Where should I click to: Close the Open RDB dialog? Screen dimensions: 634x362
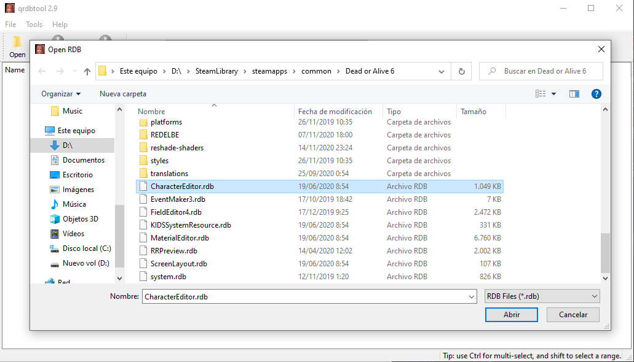[x=601, y=49]
